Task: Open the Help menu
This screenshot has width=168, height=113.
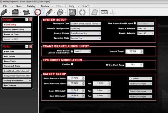Action: pyautogui.click(x=72, y=6)
